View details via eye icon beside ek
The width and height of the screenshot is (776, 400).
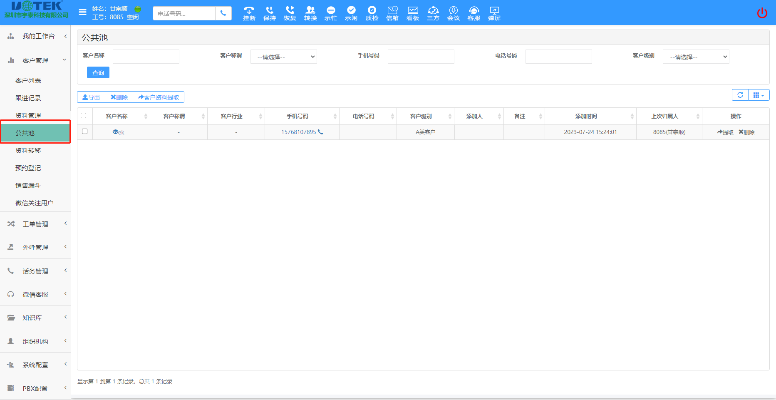coord(115,132)
